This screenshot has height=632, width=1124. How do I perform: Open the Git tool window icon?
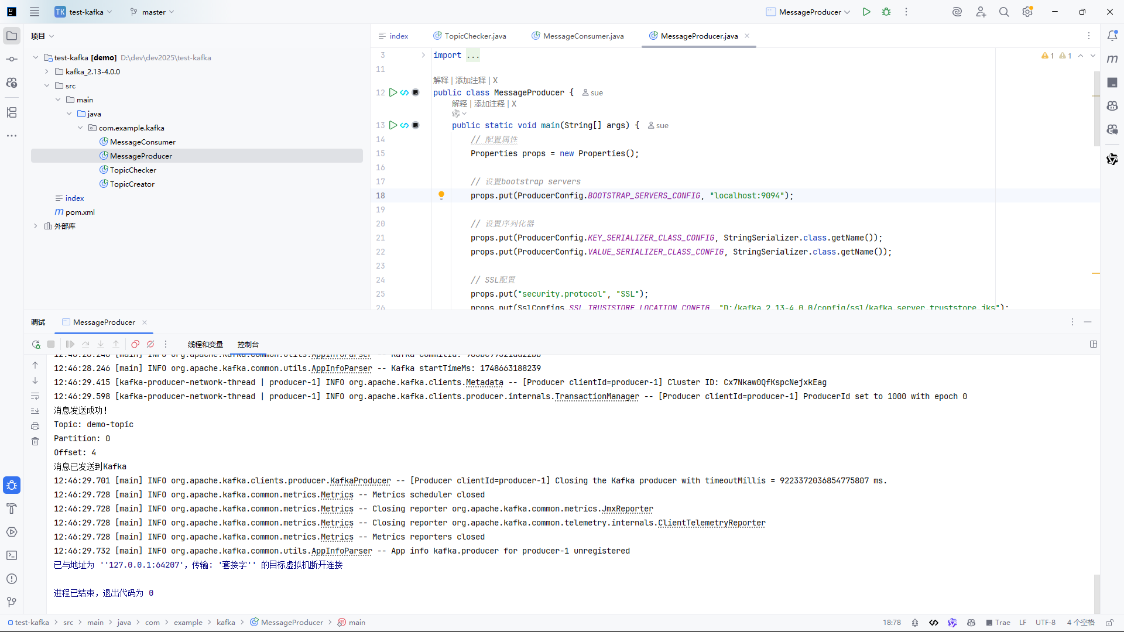coord(12,602)
